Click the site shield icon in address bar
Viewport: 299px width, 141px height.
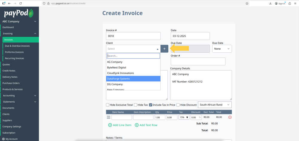pyautogui.click(x=44, y=3)
